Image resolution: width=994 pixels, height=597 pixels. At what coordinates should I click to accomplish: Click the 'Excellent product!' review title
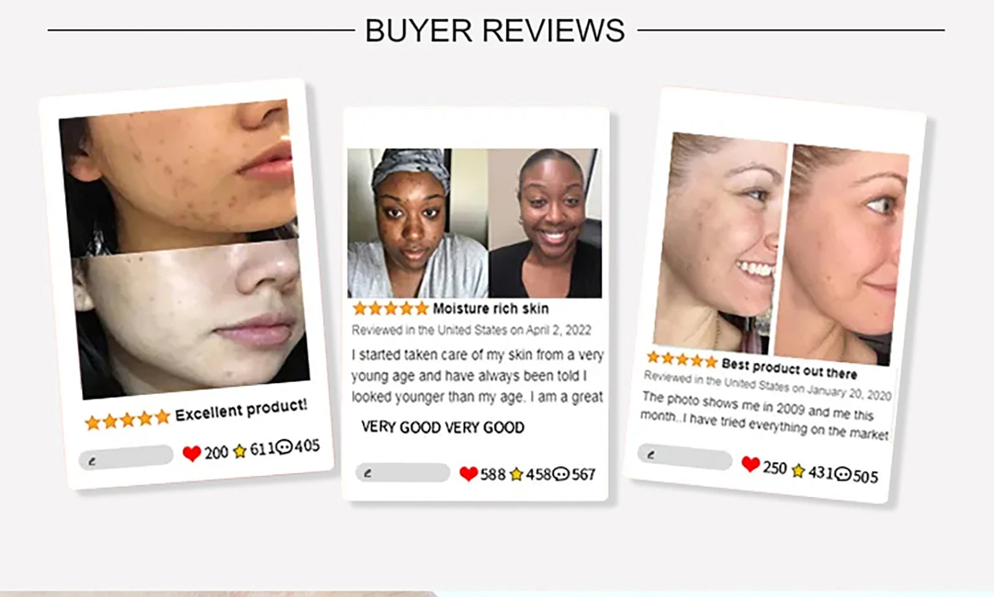[241, 410]
